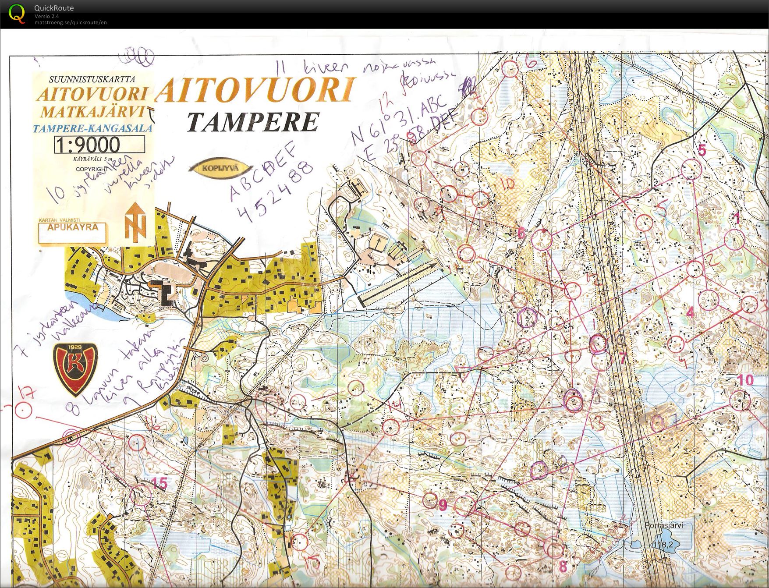The image size is (769, 588).
Task: Click the 1:9000 scale box
Action: [x=99, y=144]
